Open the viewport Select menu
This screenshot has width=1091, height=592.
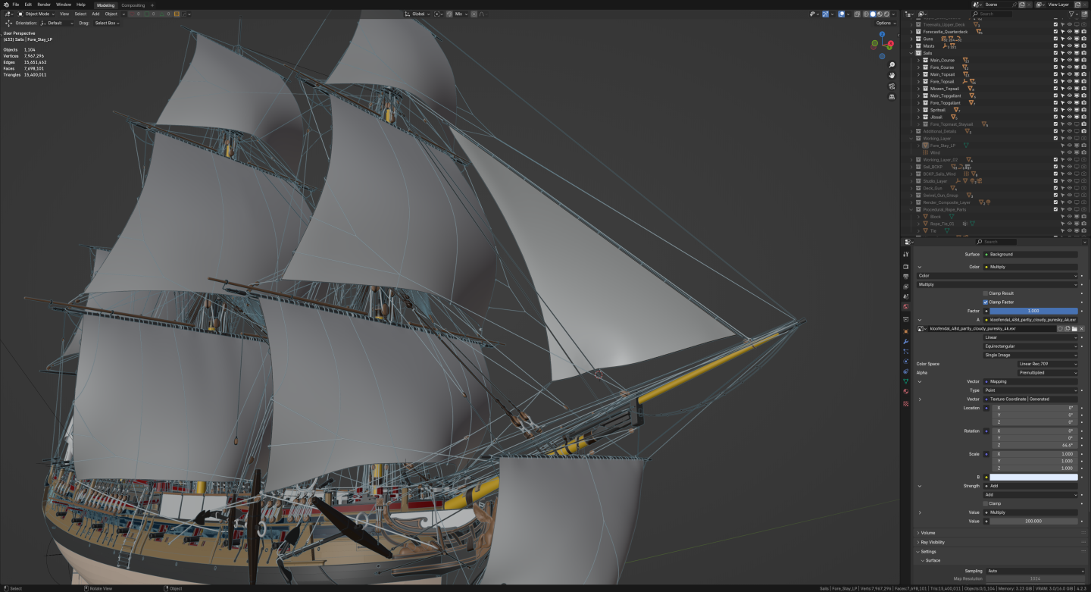click(x=80, y=14)
